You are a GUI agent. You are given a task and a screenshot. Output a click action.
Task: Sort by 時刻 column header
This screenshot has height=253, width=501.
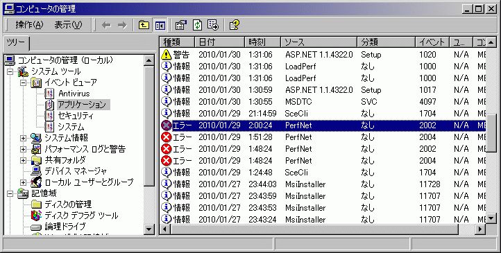[x=262, y=42]
